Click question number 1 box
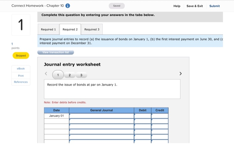This screenshot has width=234, height=147. pos(21,25)
